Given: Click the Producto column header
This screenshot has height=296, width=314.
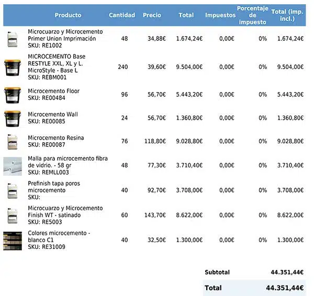Looking at the screenshot, I should [68, 16].
